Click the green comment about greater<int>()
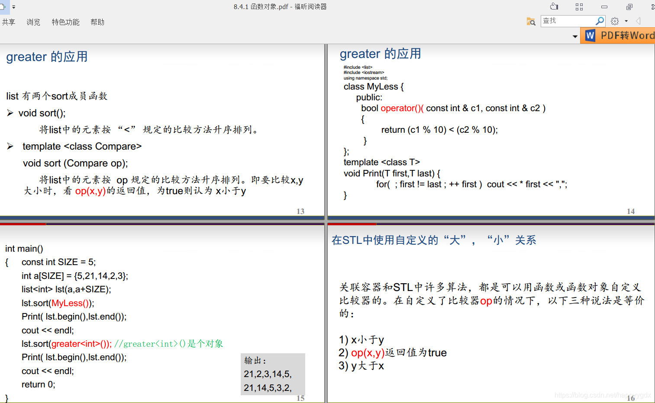 (169, 344)
